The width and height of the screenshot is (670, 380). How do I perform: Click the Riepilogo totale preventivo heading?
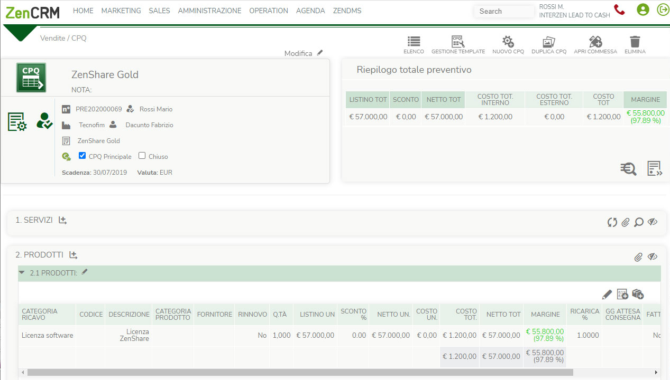click(x=414, y=70)
